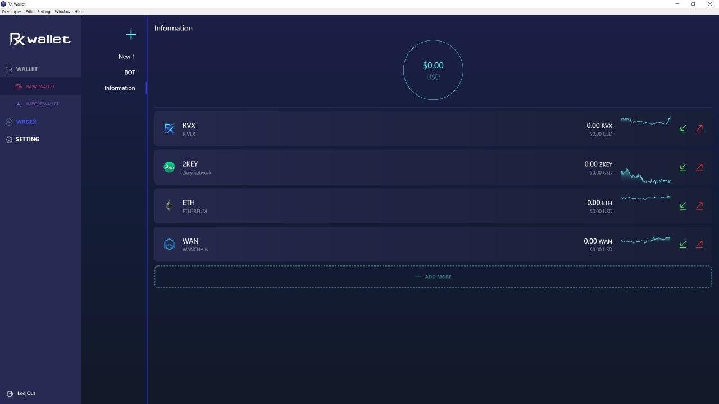Select the New 1 wallet
The width and height of the screenshot is (719, 404).
point(126,57)
